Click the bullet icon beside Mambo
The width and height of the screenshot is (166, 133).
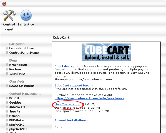pyautogui.click(x=7, y=116)
